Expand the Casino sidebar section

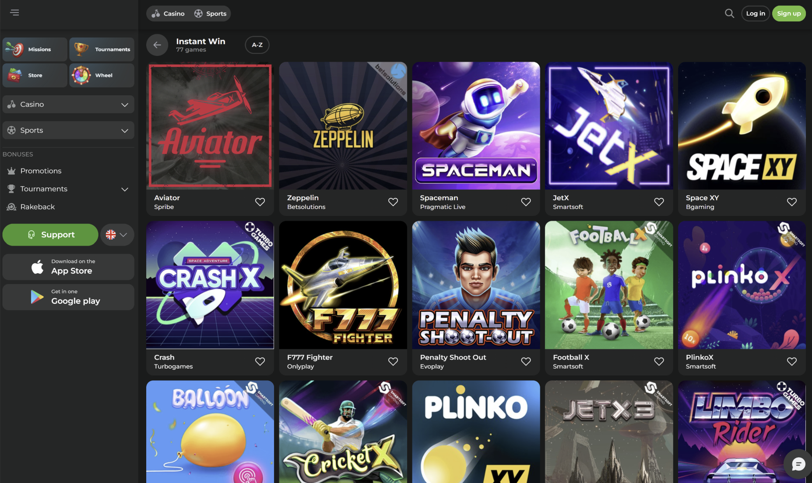(x=68, y=104)
